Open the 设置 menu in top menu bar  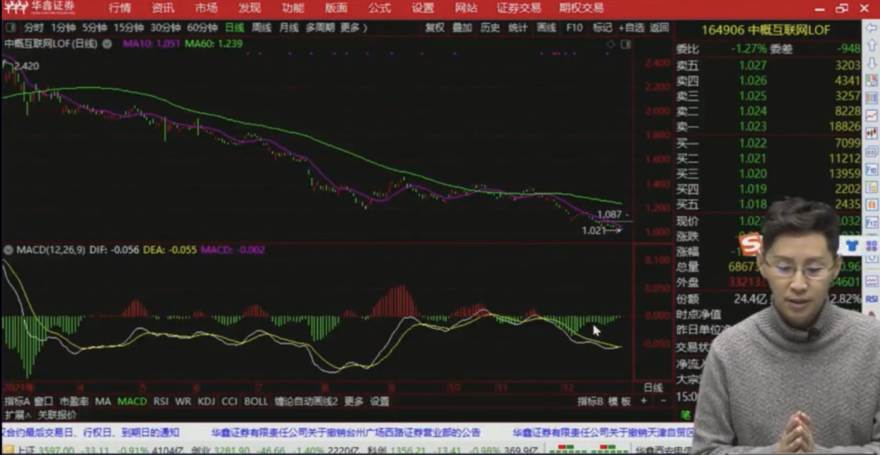pyautogui.click(x=423, y=8)
